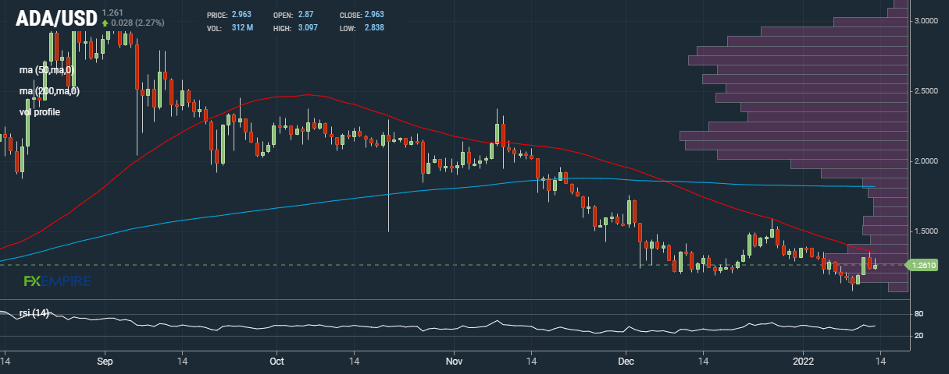Select the vol profile indicator label
This screenshot has width=949, height=374.
pyautogui.click(x=41, y=112)
